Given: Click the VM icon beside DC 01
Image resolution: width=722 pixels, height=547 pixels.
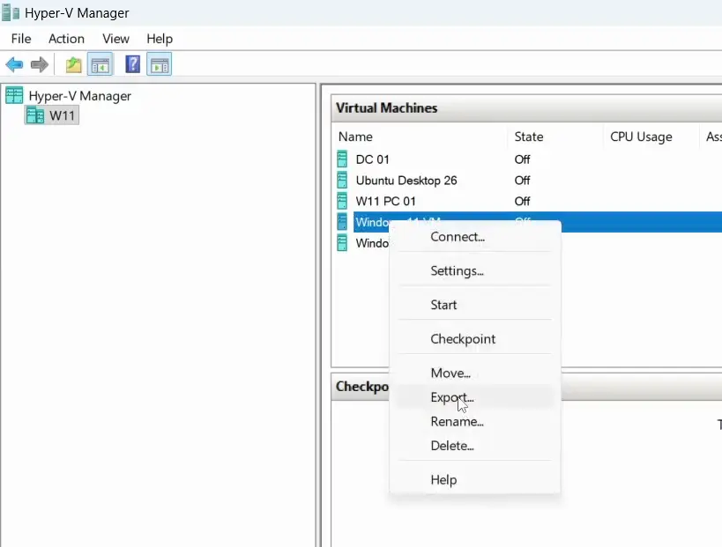Looking at the screenshot, I should pyautogui.click(x=342, y=159).
